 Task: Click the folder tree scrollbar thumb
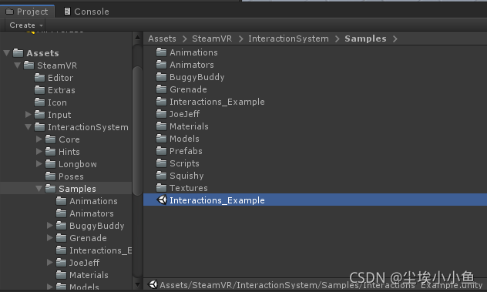click(137, 130)
